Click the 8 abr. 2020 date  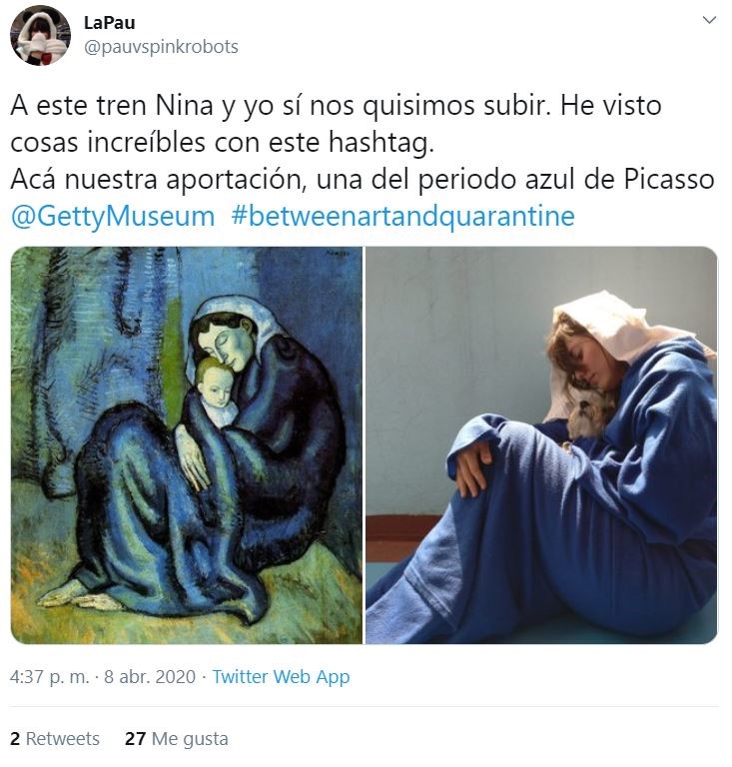[150, 676]
